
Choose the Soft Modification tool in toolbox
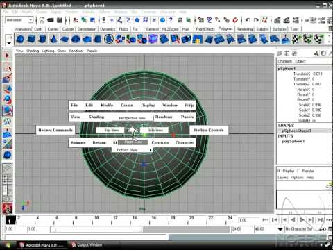click(8, 133)
